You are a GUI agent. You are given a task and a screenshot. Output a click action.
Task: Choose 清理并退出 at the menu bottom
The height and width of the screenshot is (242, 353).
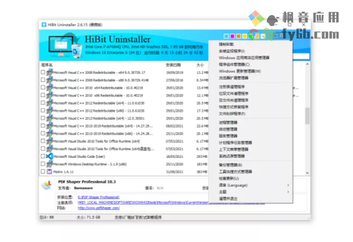point(228,199)
